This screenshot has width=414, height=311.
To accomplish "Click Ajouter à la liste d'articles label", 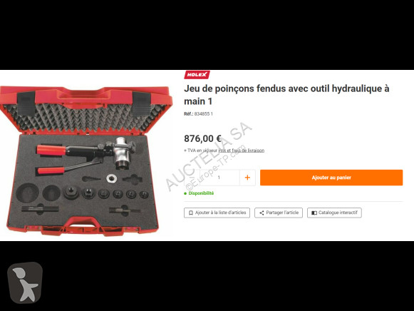I will click(220, 213).
